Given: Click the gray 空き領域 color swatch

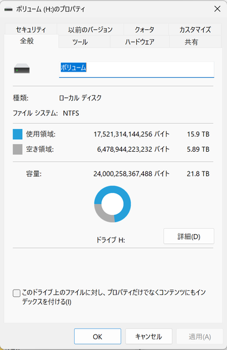Looking at the screenshot, I should click(18, 149).
